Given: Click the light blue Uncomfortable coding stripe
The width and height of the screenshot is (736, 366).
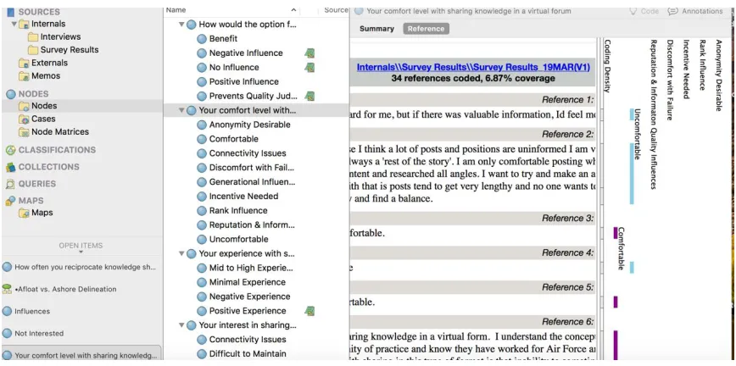Looking at the screenshot, I should [x=632, y=174].
